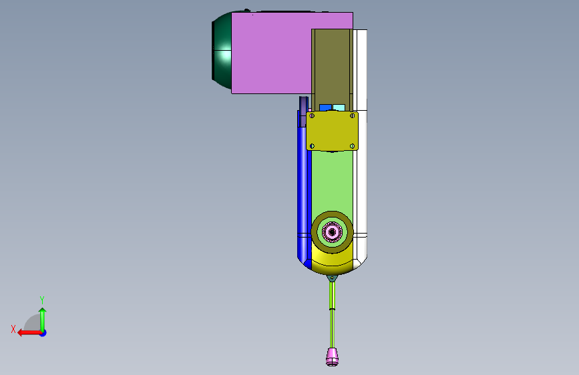
Task: Click the green Y axis arrow of triad
Action: tap(43, 319)
